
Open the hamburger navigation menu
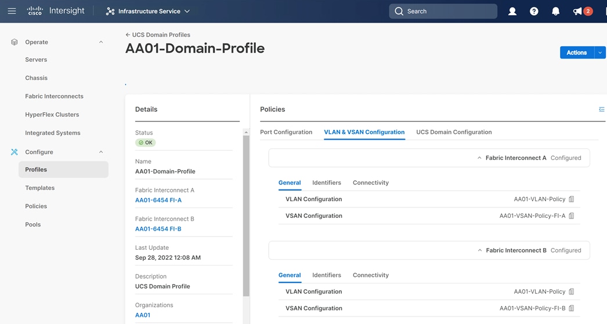pyautogui.click(x=12, y=11)
